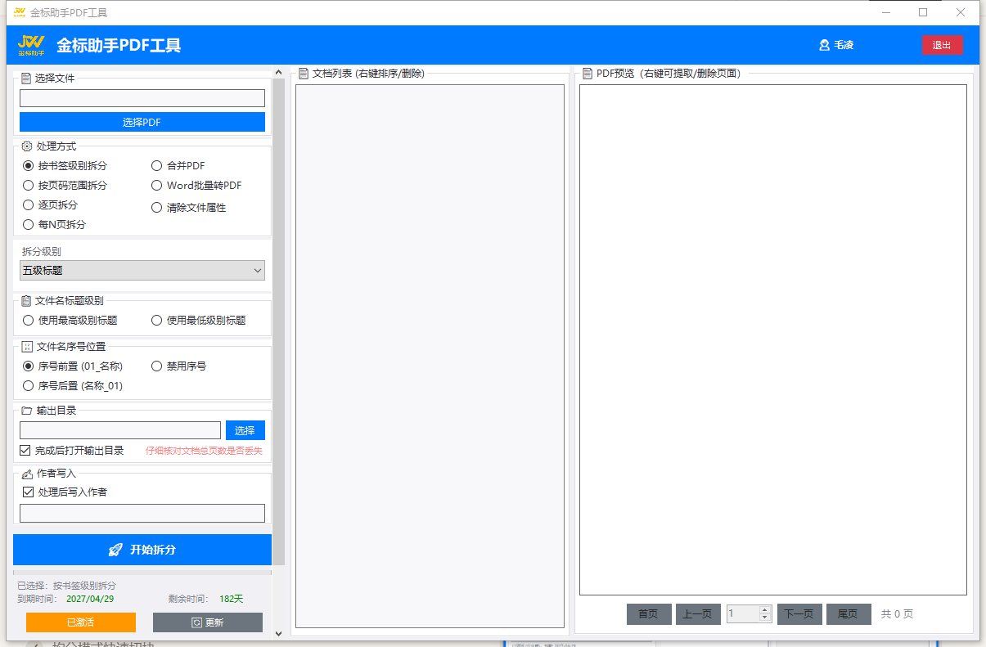Click the pen icon beside 作者写入
Image resolution: width=986 pixels, height=647 pixels.
[26, 474]
